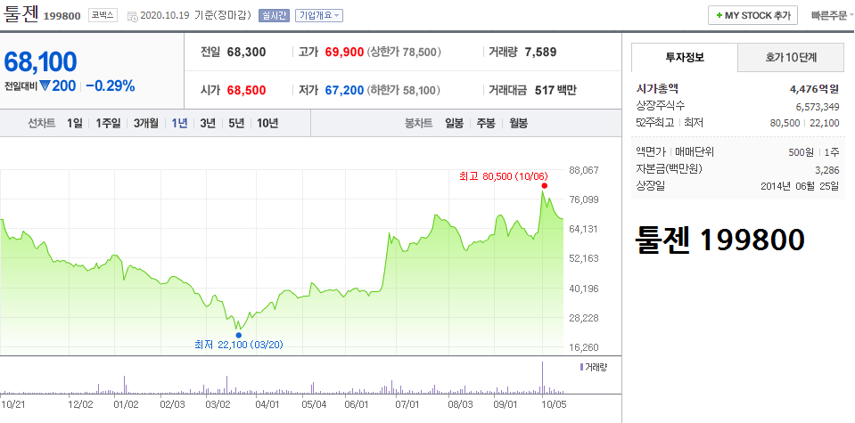855x423 pixels.
Task: Select the 1주일 line chart period
Action: click(x=108, y=123)
